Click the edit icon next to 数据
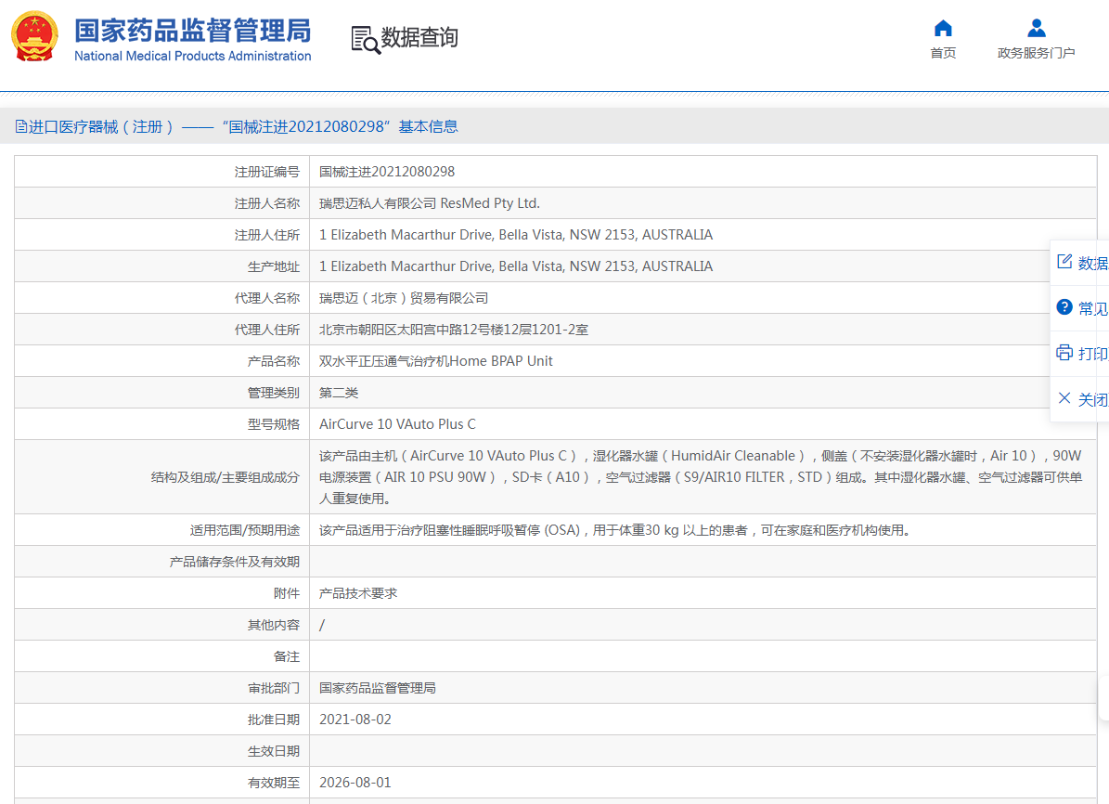The height and width of the screenshot is (804, 1109). 1064,262
